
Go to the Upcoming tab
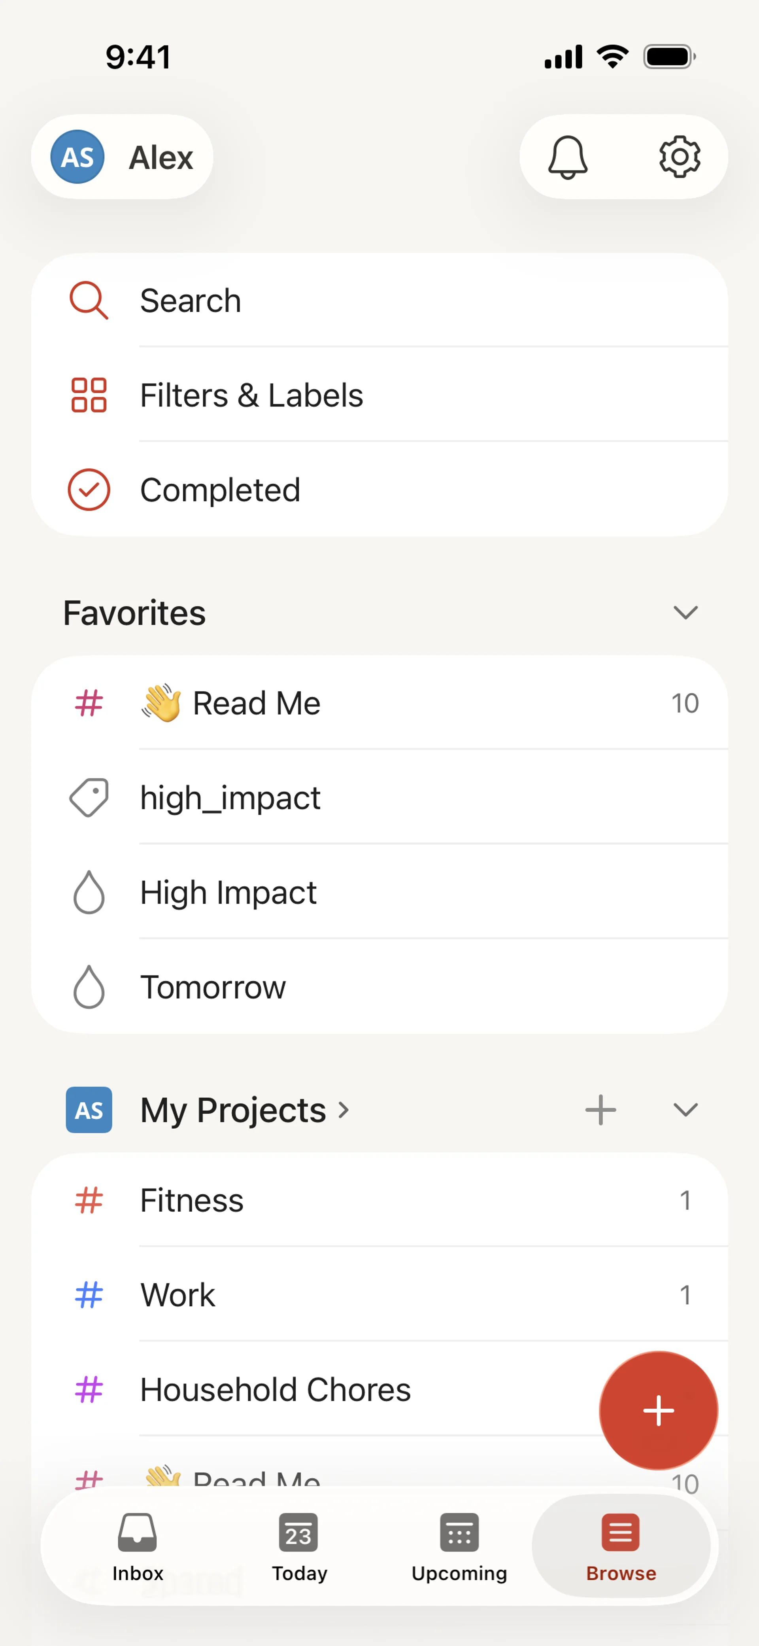pos(459,1546)
